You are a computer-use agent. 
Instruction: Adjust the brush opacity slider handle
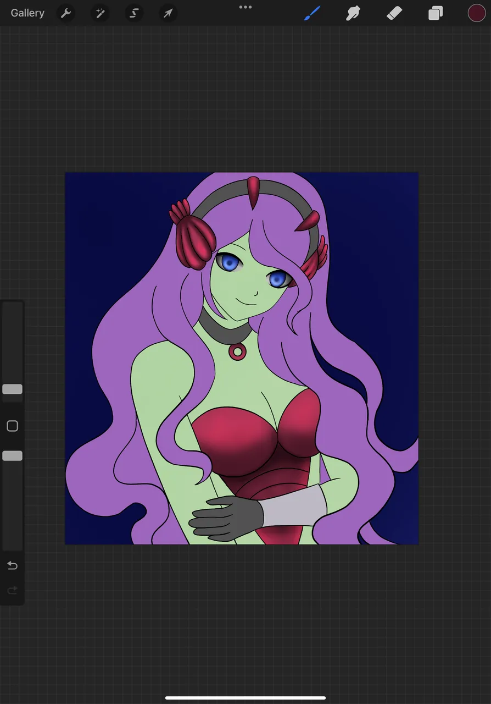[12, 455]
